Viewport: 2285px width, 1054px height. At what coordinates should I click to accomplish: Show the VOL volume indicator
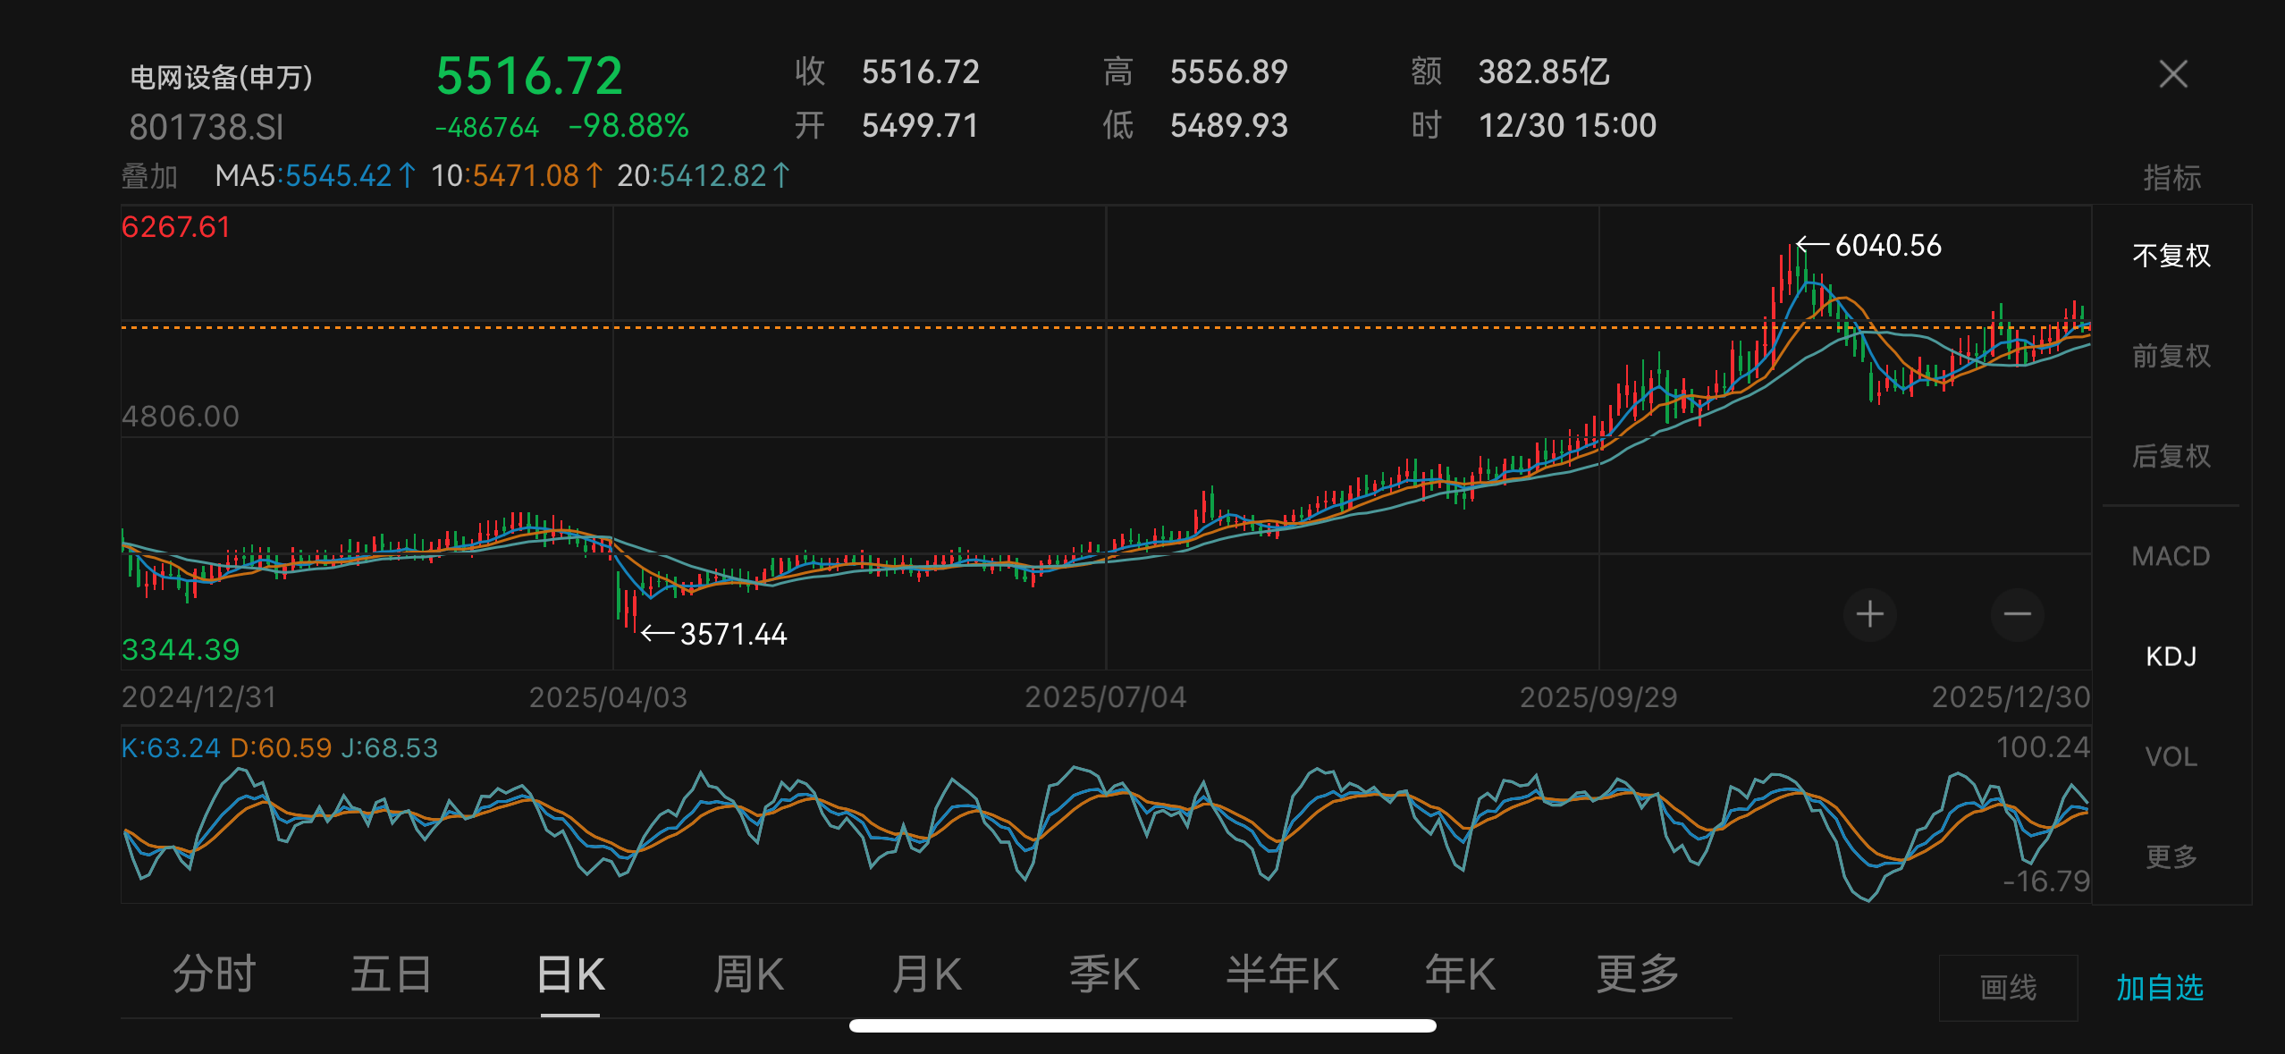[x=2172, y=757]
